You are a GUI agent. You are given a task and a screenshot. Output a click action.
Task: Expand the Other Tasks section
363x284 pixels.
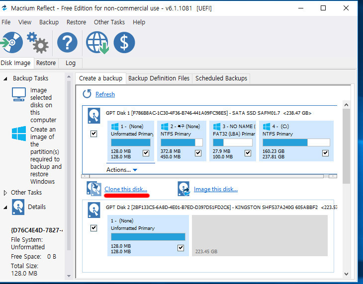click(x=5, y=193)
